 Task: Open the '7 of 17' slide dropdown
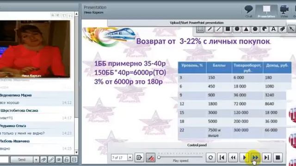pyautogui.click(x=130, y=157)
